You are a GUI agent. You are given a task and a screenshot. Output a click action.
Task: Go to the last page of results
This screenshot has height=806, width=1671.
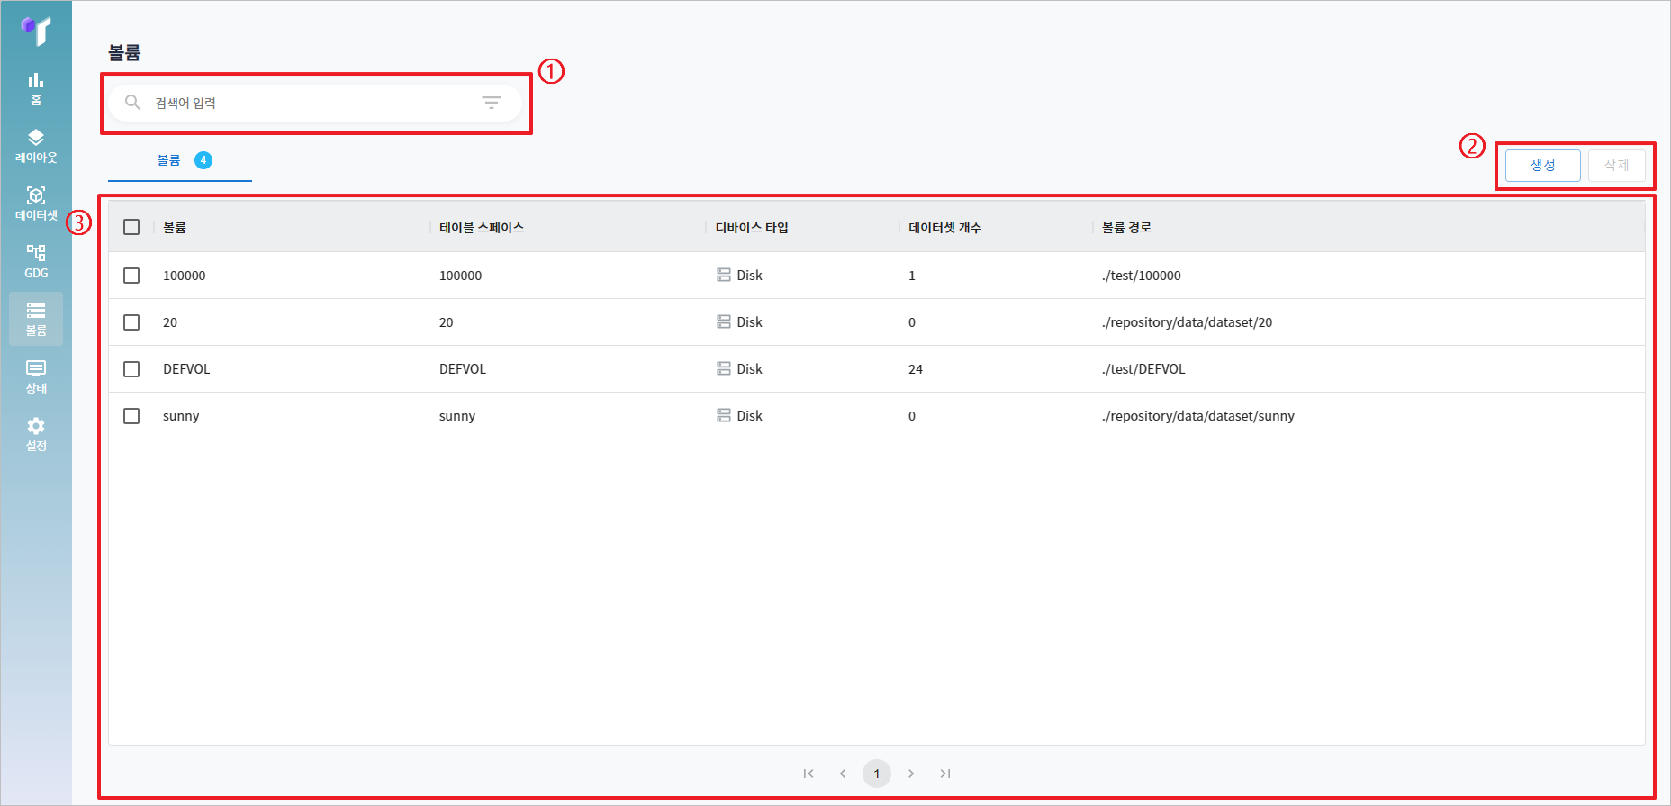(945, 774)
